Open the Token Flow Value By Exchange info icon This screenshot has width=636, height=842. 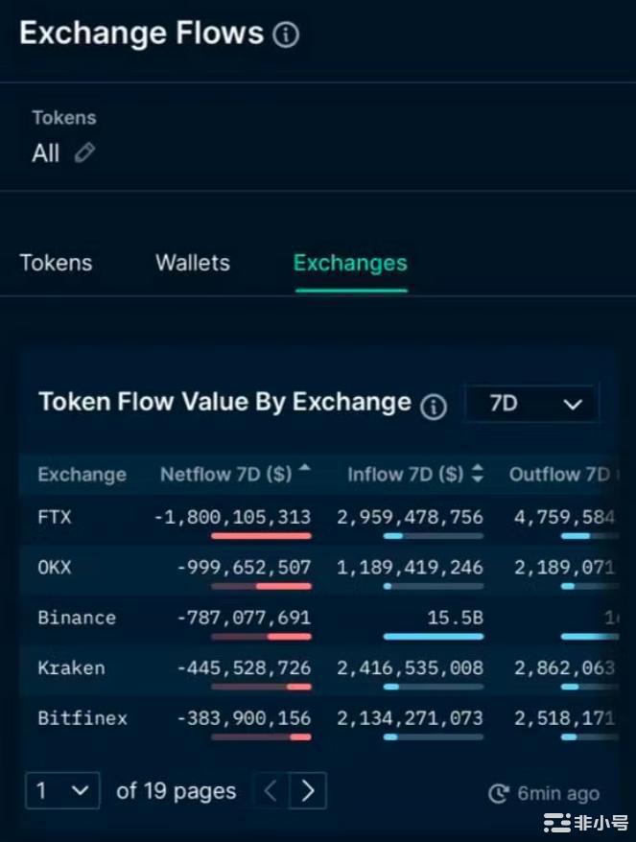[433, 406]
